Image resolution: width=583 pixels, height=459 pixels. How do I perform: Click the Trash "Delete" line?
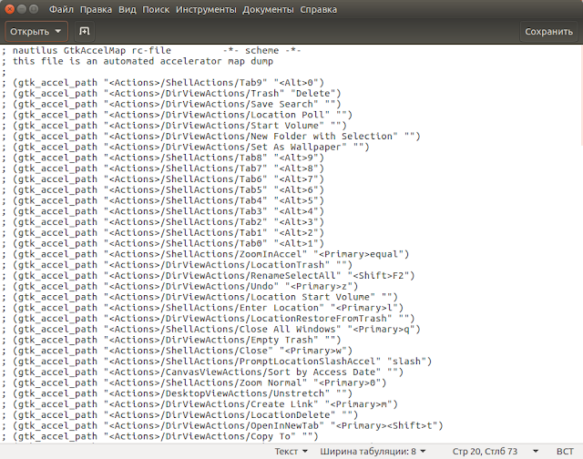click(171, 93)
